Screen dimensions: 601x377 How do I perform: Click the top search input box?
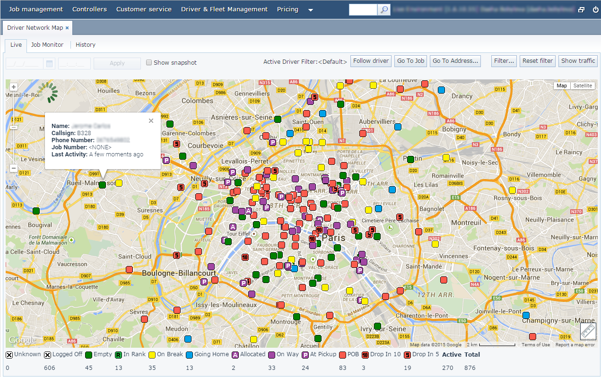[x=363, y=9]
